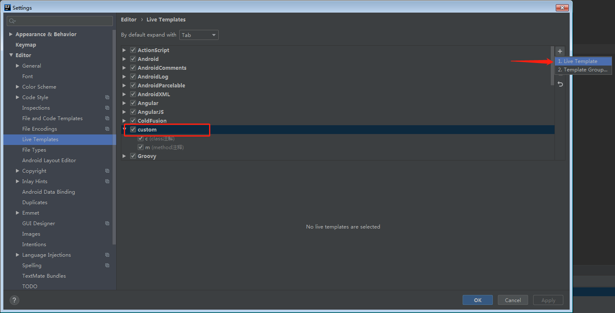This screenshot has height=313, width=615.
Task: Expand the Groovy template group
Action: (124, 156)
